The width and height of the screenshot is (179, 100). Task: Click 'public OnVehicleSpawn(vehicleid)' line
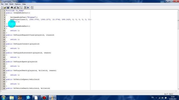click(23, 79)
